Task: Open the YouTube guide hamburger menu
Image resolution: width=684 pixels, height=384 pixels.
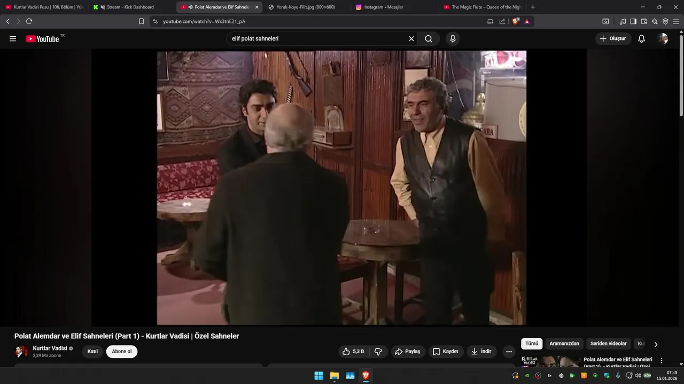Action: [x=13, y=39]
